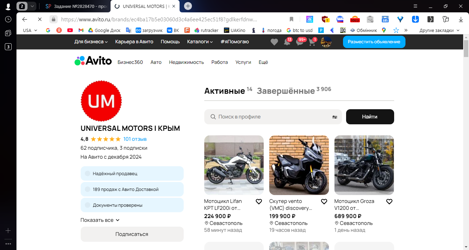Viewport: 469px width, 250px height.
Task: Add the vento discovery scooter to favorites
Action: pos(324,202)
